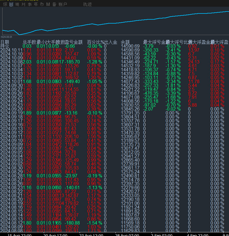
Task: Select the 2024.10.01 date cell
Action: coord(11,81)
